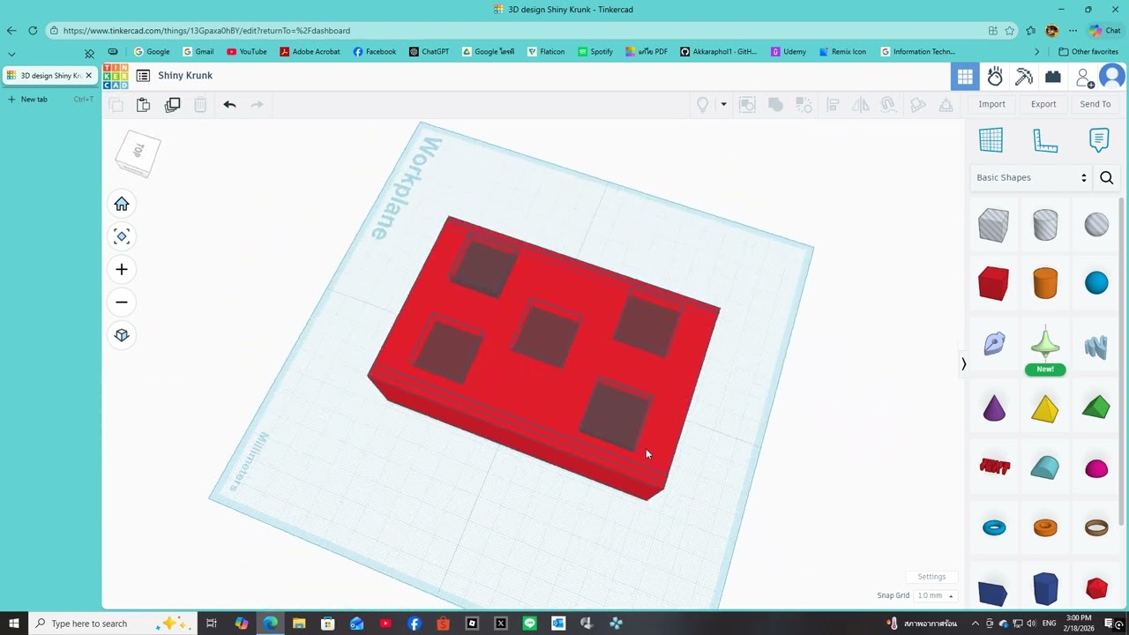The height and width of the screenshot is (635, 1129).
Task: Pick the red Text shape
Action: pyautogui.click(x=994, y=467)
